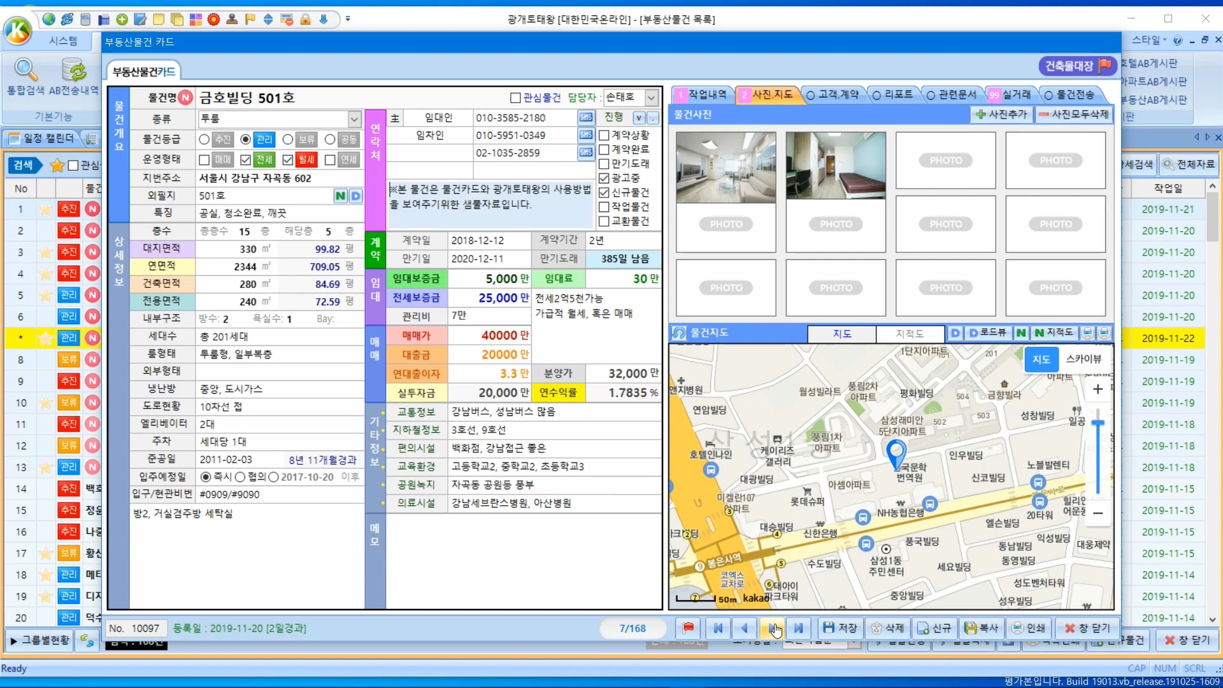The width and height of the screenshot is (1223, 688).
Task: Click the 물건지도 refresh icon
Action: pyautogui.click(x=679, y=333)
